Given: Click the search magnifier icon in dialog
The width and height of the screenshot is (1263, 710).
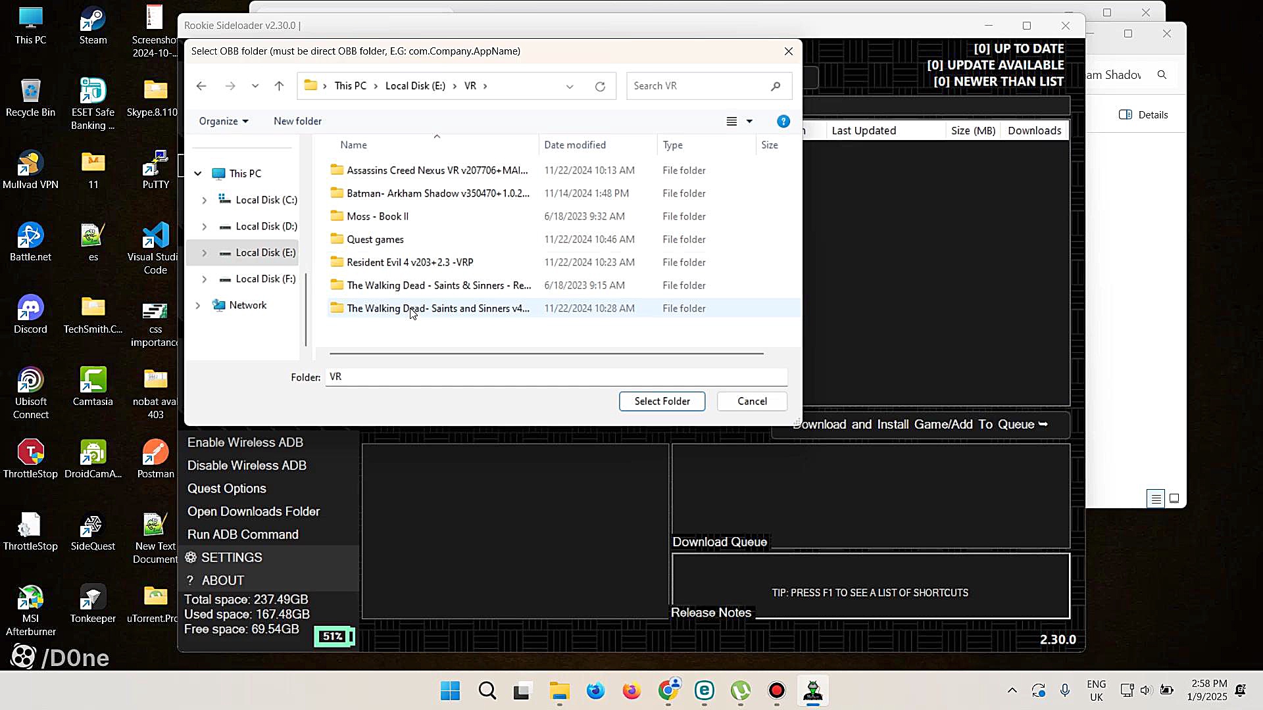Looking at the screenshot, I should [x=776, y=86].
